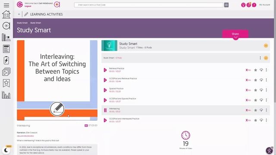Open more options for the Retrieval Practice pod
This screenshot has width=276, height=155.
267,70
